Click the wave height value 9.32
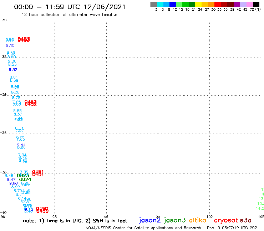264x231 pixels. click(x=13, y=70)
